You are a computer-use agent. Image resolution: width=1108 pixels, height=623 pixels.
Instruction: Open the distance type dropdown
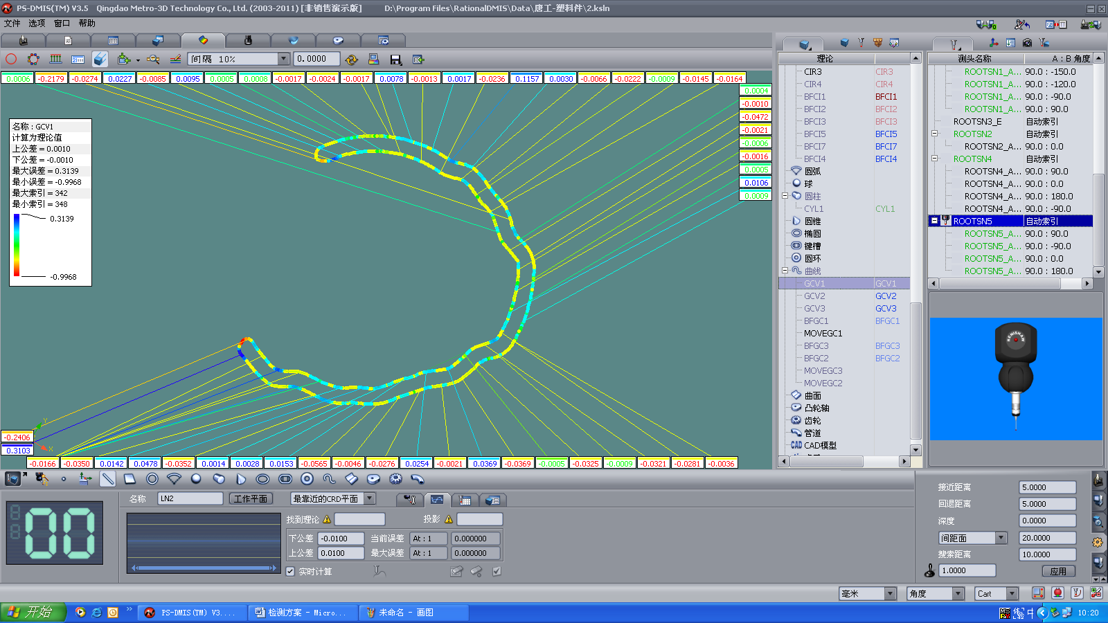[x=1001, y=538]
